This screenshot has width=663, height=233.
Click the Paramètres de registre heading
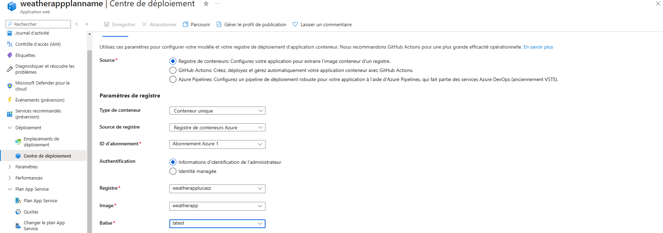click(130, 95)
